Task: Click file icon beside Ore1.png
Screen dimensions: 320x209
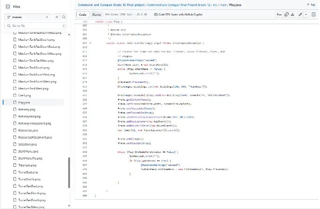Action: 15,95
